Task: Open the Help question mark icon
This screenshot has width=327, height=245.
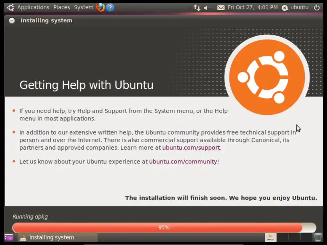Action: (x=110, y=8)
